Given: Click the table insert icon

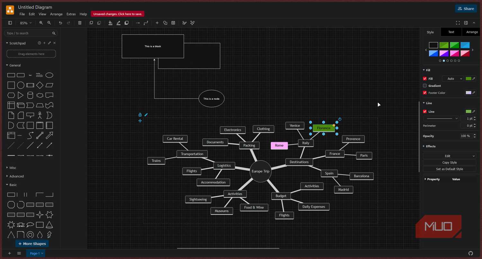Looking at the screenshot, I should pos(173,23).
